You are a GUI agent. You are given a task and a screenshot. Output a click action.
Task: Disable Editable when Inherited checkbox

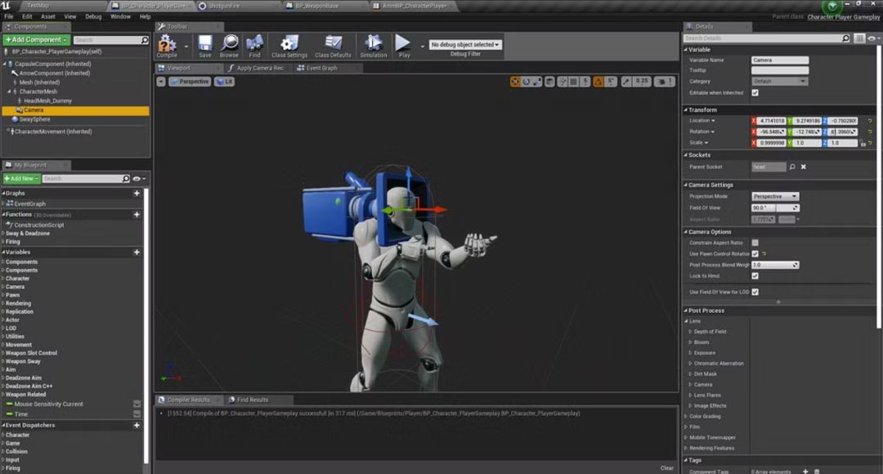click(x=755, y=92)
